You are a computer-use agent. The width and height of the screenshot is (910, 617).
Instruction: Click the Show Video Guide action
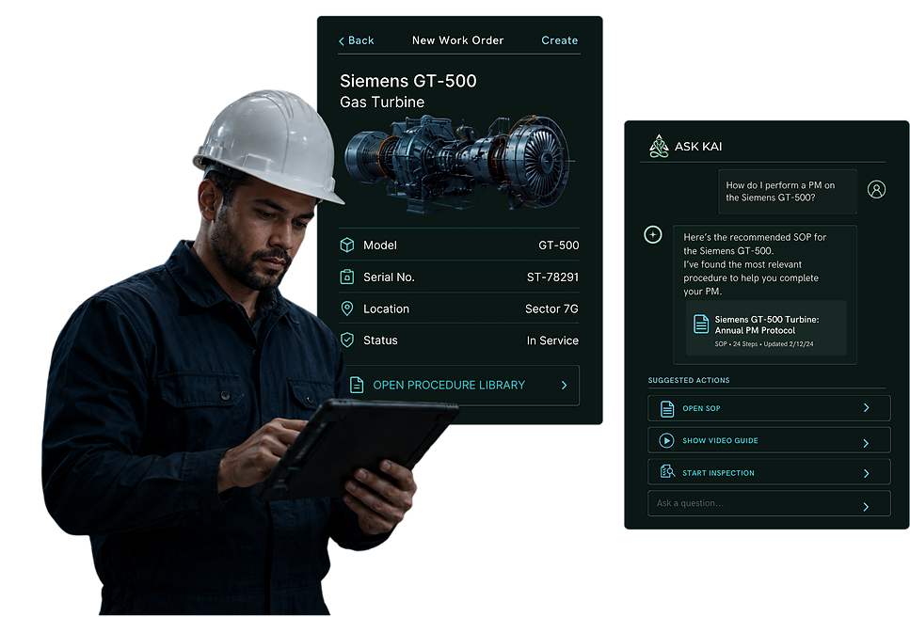769,440
